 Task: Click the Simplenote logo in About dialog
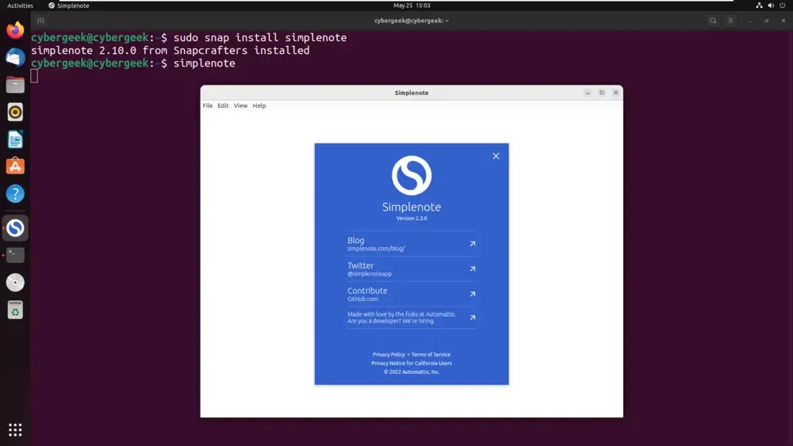click(411, 175)
